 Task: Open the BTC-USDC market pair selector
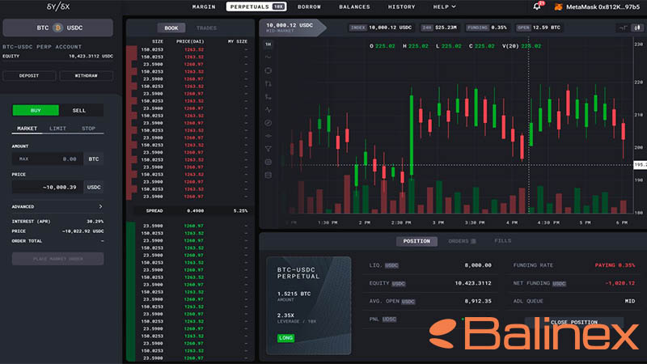[x=57, y=28]
